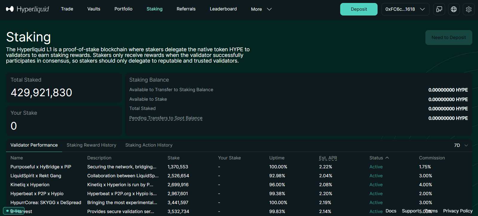Click description 'Kinetiq x Hyperion is run by P...'
Viewport: 478px width, 216px height.
pos(120,185)
